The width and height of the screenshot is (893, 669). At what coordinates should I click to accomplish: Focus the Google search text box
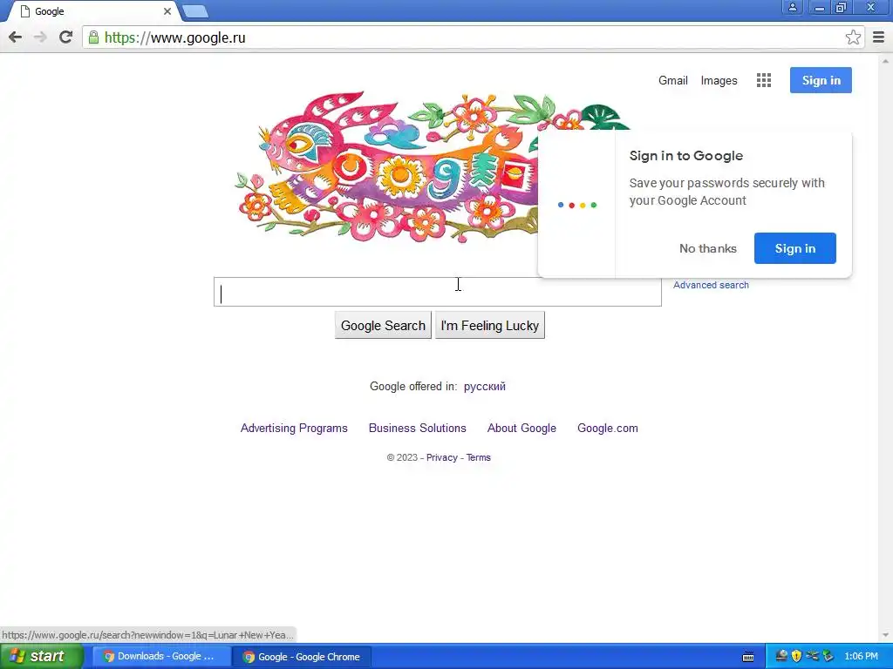coord(438,292)
